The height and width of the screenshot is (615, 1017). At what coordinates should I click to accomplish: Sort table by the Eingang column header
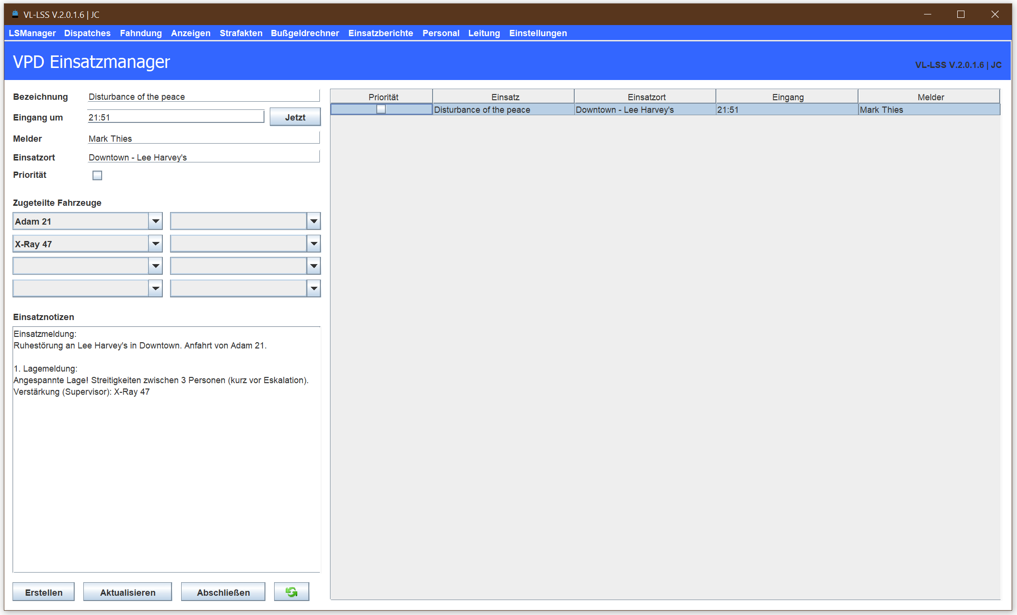(x=787, y=97)
